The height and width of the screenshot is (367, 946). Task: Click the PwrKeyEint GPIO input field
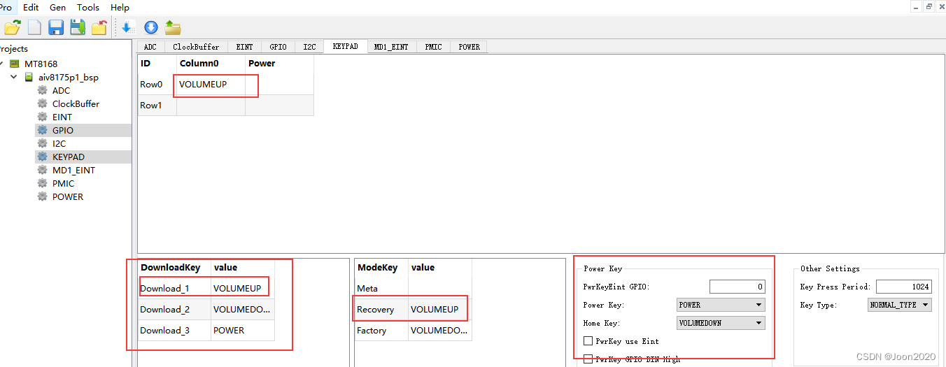(x=737, y=287)
